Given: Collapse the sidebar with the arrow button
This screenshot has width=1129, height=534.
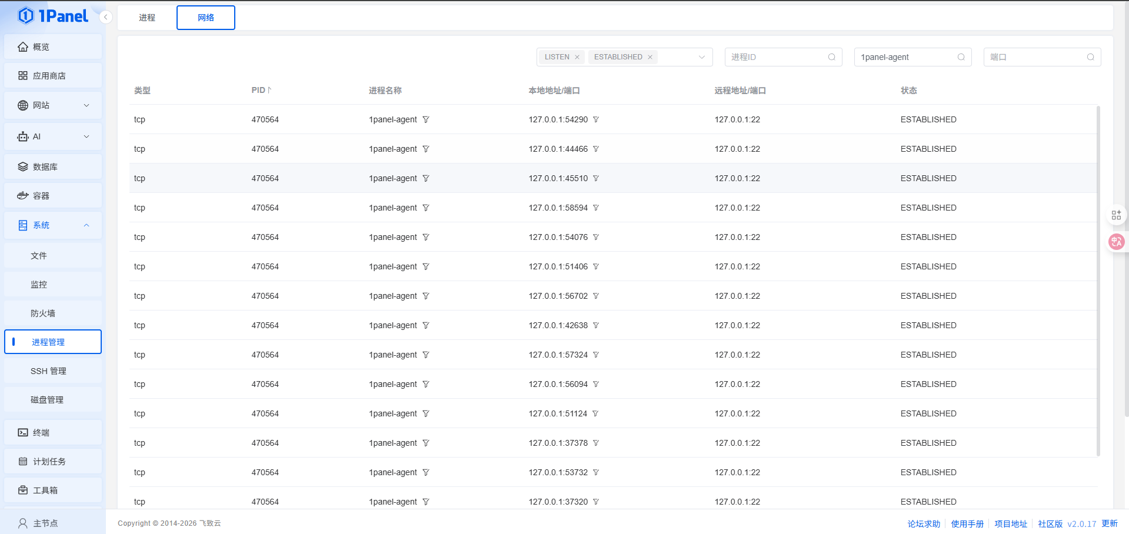Looking at the screenshot, I should click(x=106, y=17).
